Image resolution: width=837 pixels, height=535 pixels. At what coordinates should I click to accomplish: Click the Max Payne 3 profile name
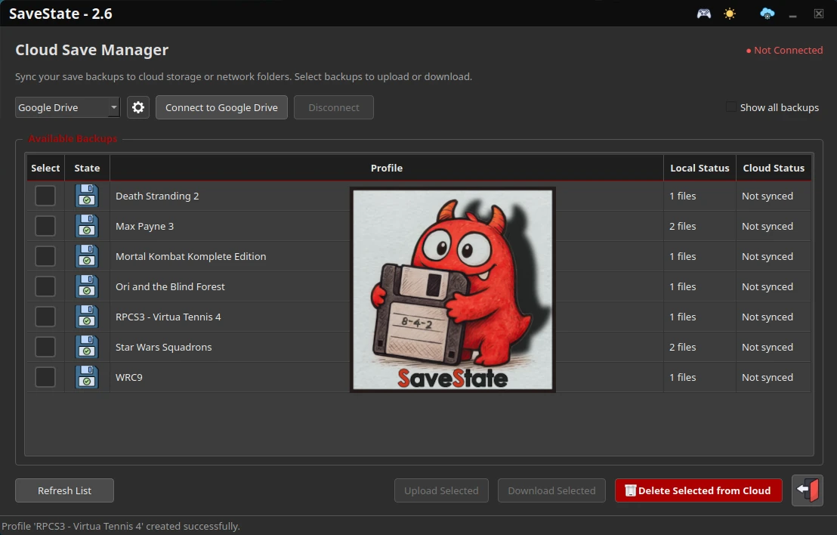[x=144, y=226]
